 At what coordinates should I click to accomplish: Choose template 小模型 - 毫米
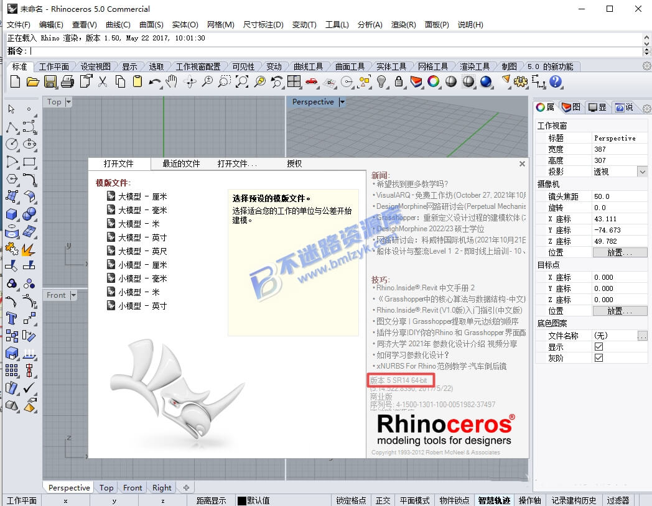(137, 278)
